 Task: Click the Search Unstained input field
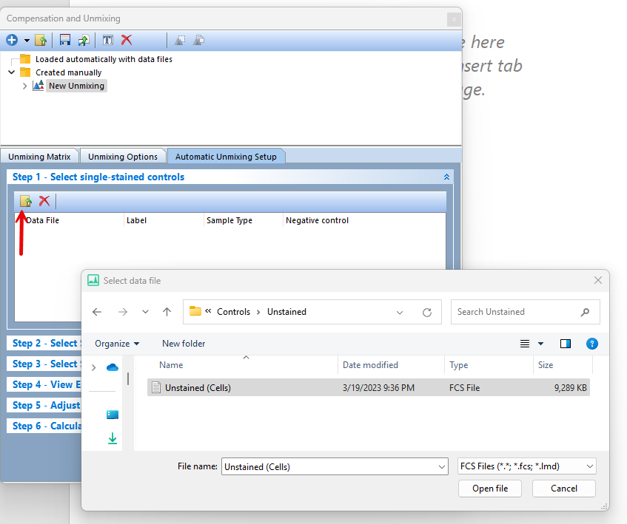pyautogui.click(x=517, y=312)
